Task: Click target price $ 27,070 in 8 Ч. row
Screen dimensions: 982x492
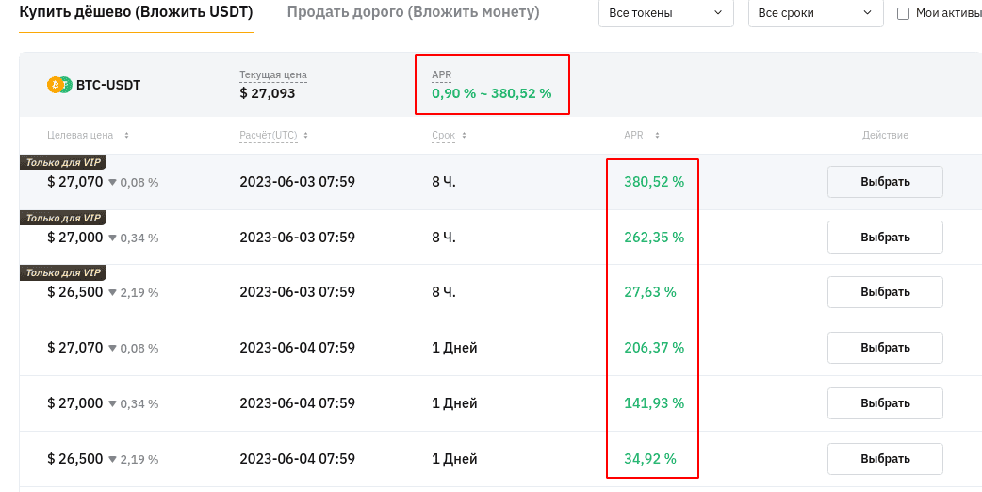Action: tap(75, 182)
